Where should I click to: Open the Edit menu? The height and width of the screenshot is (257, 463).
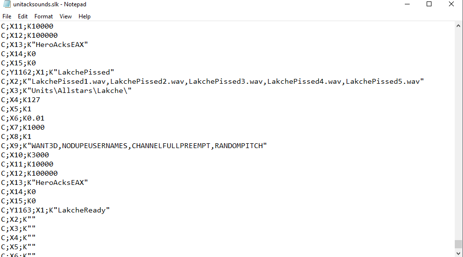(x=23, y=16)
